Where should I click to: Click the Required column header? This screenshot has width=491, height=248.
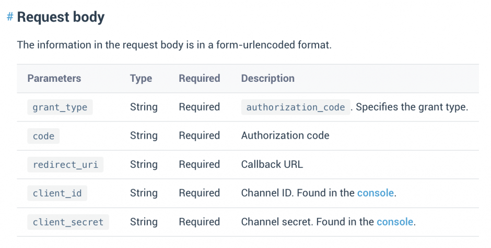point(199,78)
